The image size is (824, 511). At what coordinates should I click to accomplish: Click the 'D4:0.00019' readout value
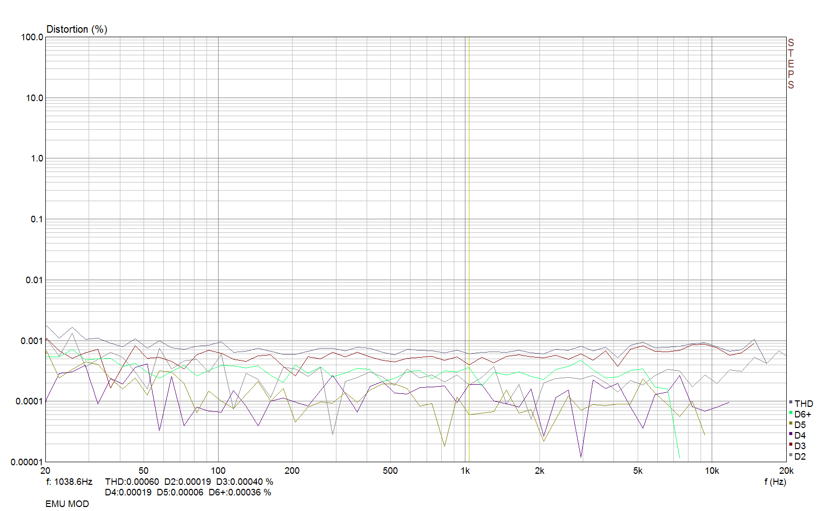(x=128, y=492)
